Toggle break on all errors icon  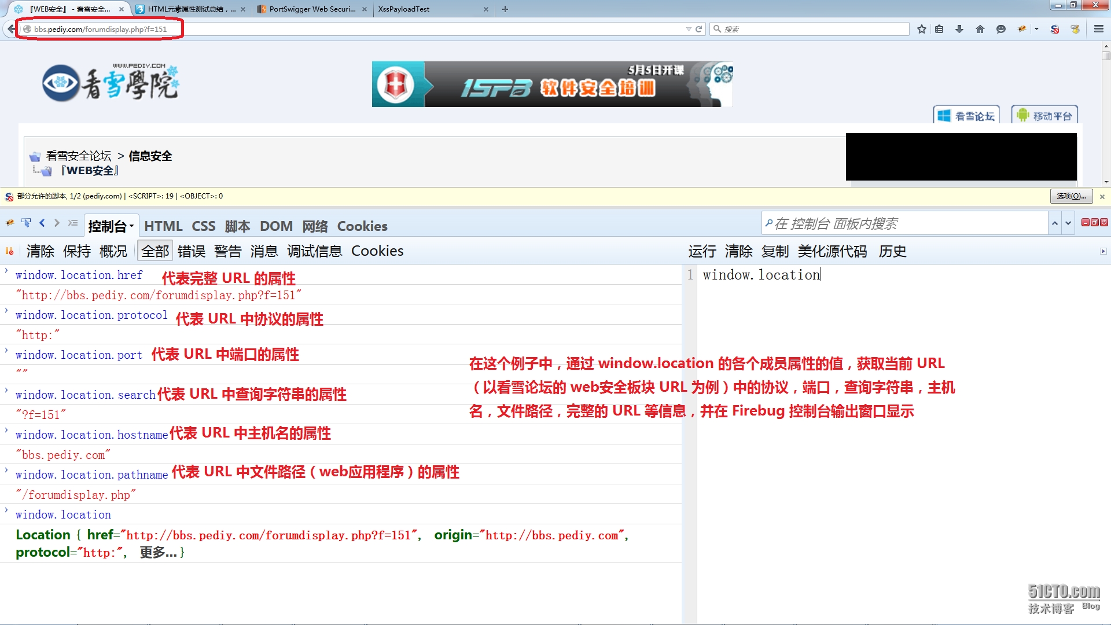pos(10,251)
